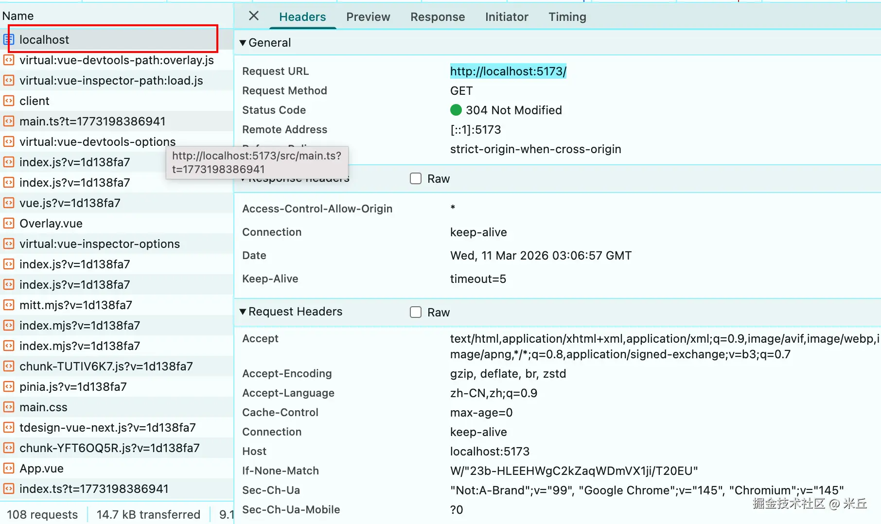This screenshot has width=881, height=524.
Task: Collapse the General section
Action: point(243,43)
